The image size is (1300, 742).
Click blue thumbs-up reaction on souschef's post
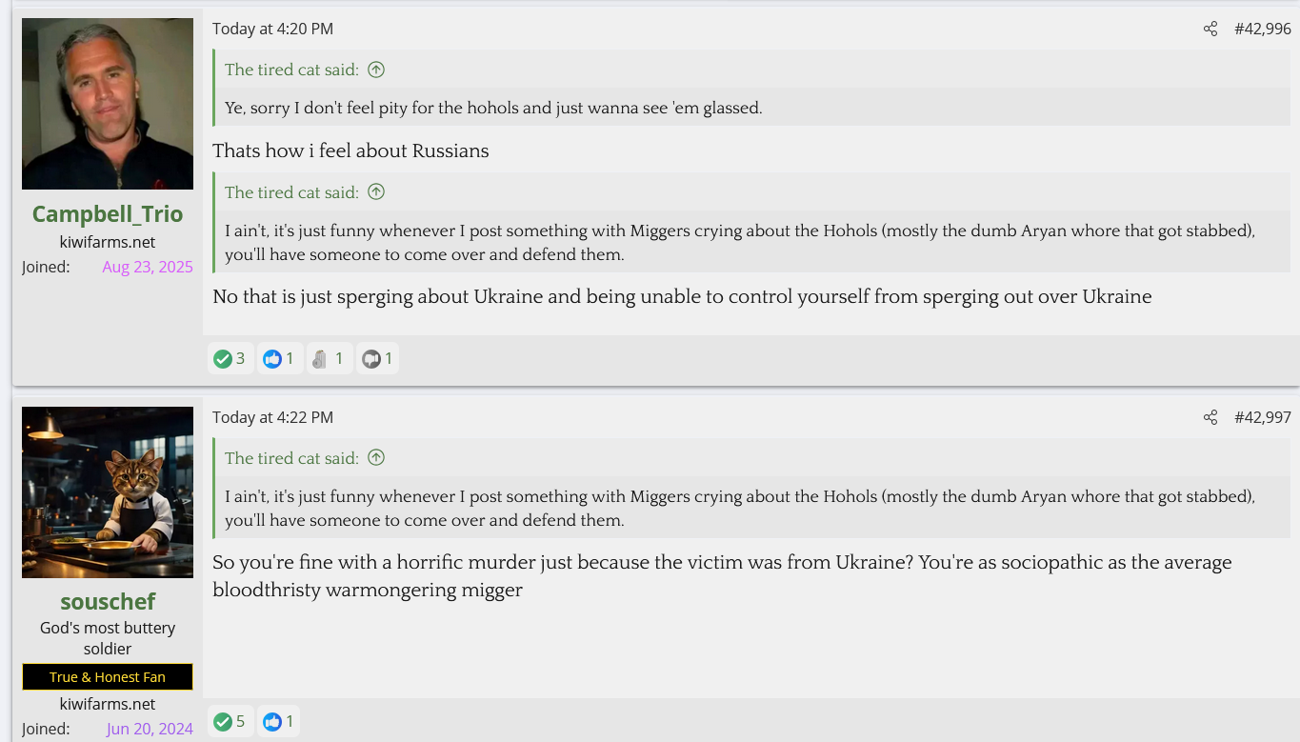click(x=278, y=721)
